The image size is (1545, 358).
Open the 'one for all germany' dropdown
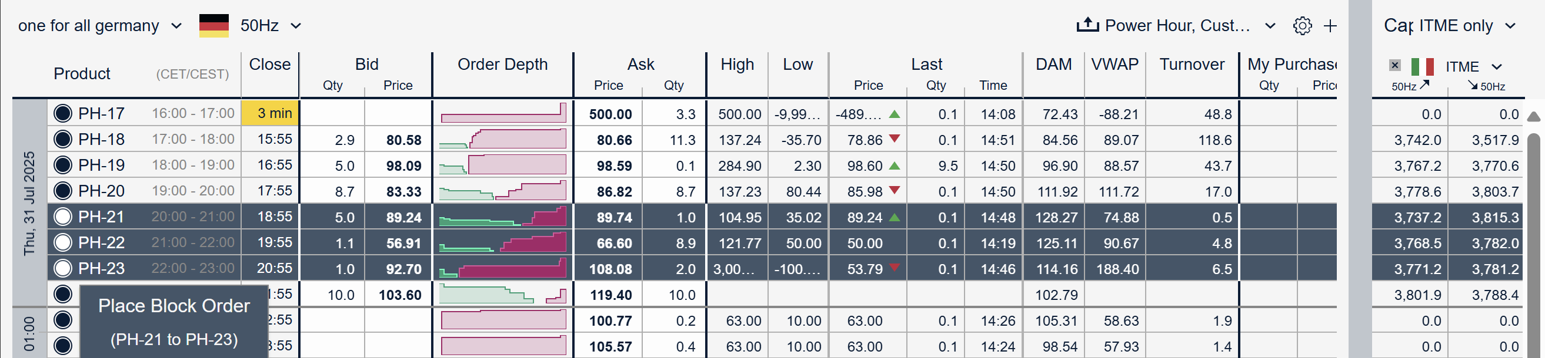(99, 26)
